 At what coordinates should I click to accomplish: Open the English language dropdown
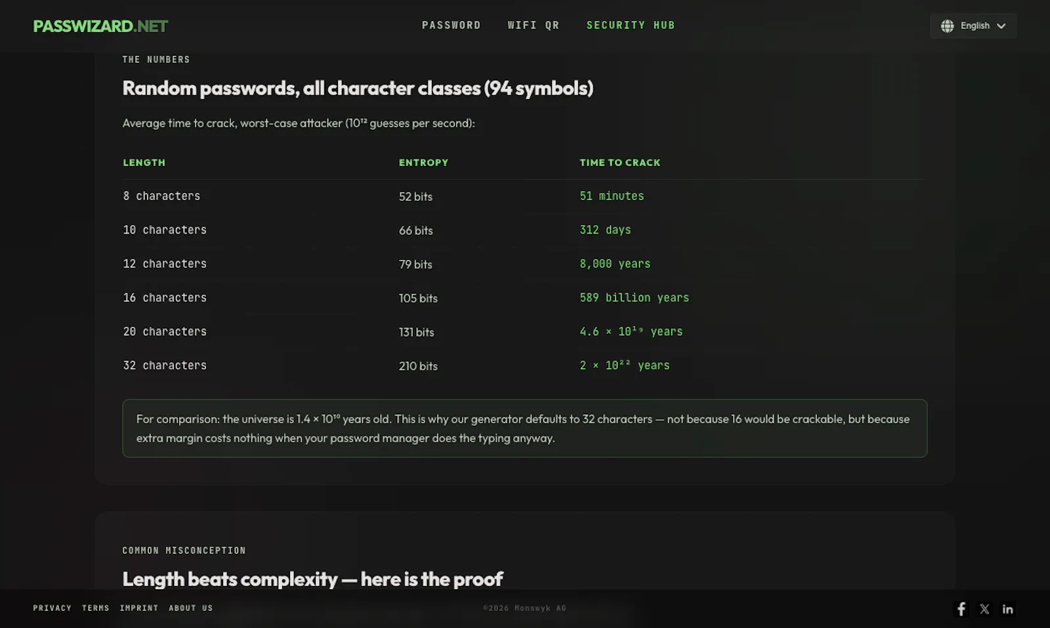pyautogui.click(x=973, y=26)
